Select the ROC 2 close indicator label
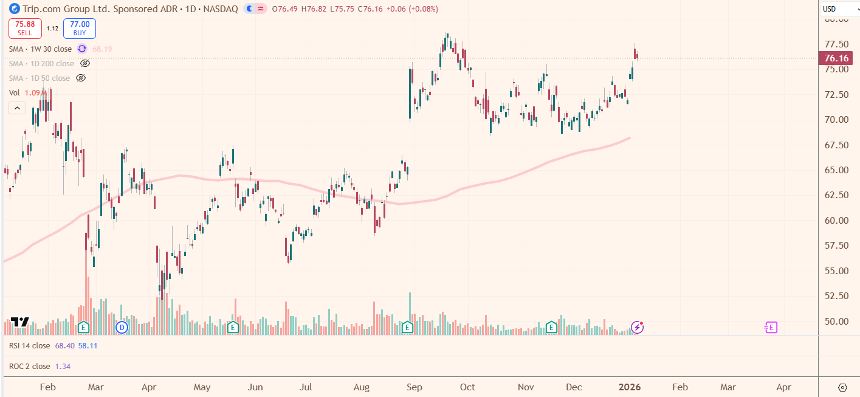The image size is (860, 397). pyautogui.click(x=29, y=367)
